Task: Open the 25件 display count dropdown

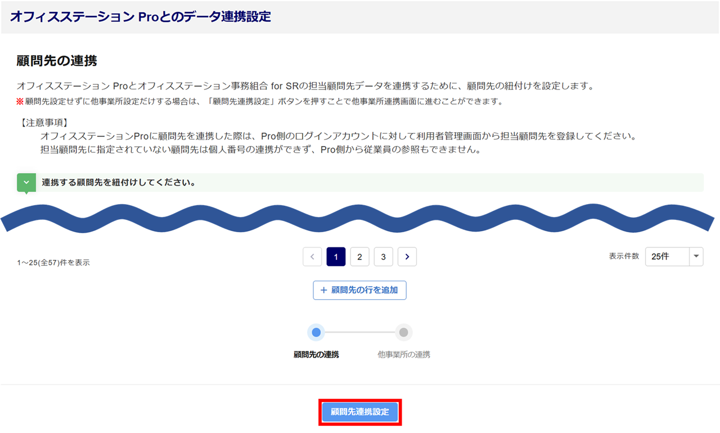Action: pos(674,256)
